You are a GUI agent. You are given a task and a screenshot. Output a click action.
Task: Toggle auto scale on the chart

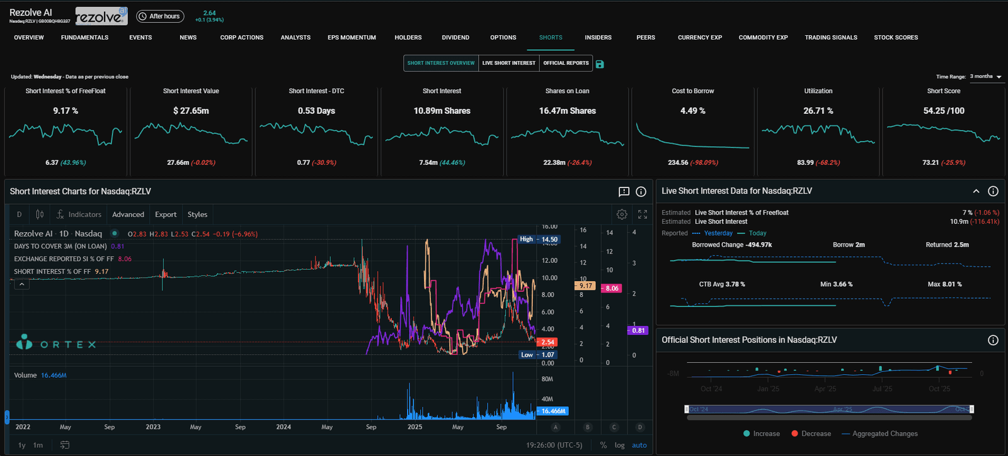[639, 445]
